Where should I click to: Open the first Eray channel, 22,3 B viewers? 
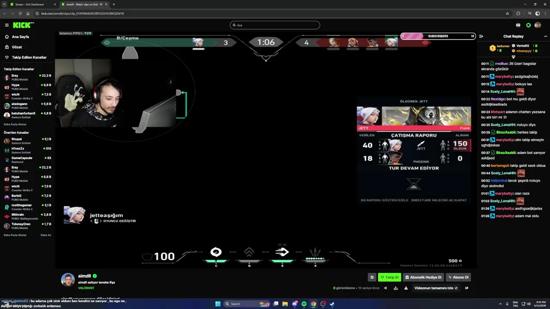point(27,77)
